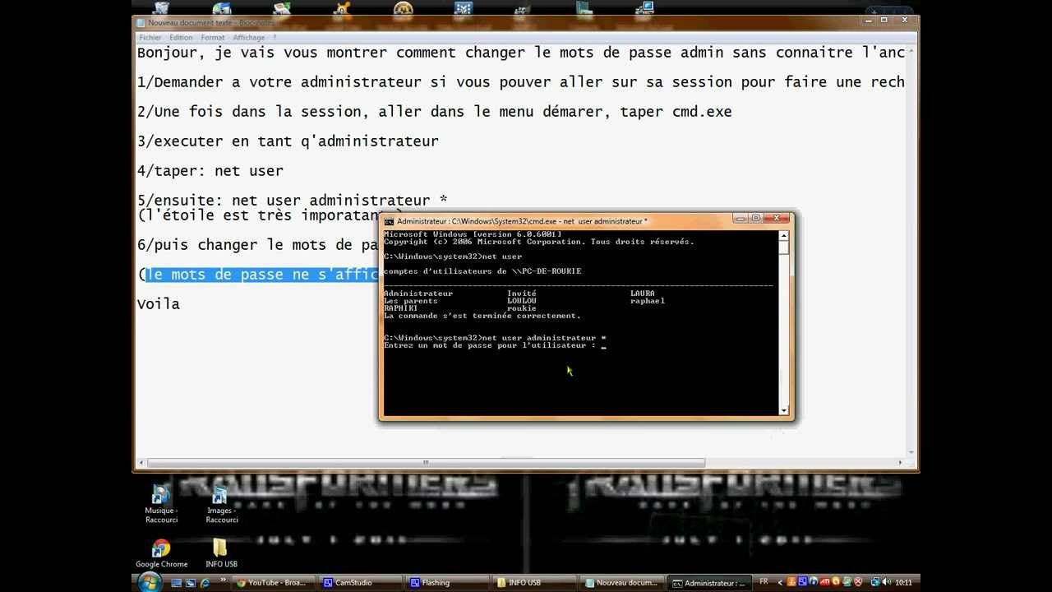1052x592 pixels.
Task: Click "Administrateur" in the user accounts list
Action: (x=418, y=294)
